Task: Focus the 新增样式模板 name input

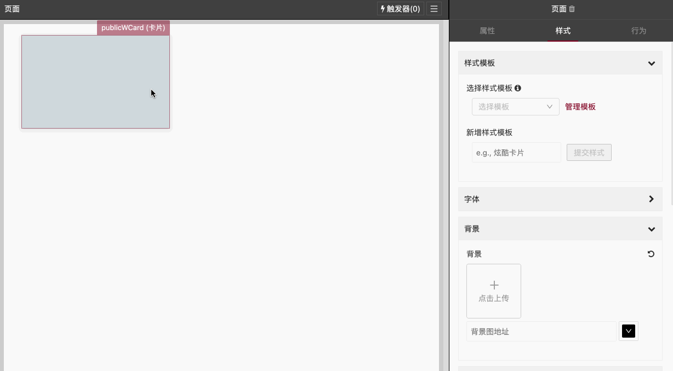Action: pos(516,153)
